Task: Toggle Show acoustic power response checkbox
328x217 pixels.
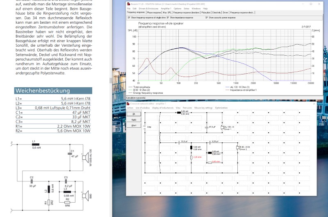Action: coord(205,18)
